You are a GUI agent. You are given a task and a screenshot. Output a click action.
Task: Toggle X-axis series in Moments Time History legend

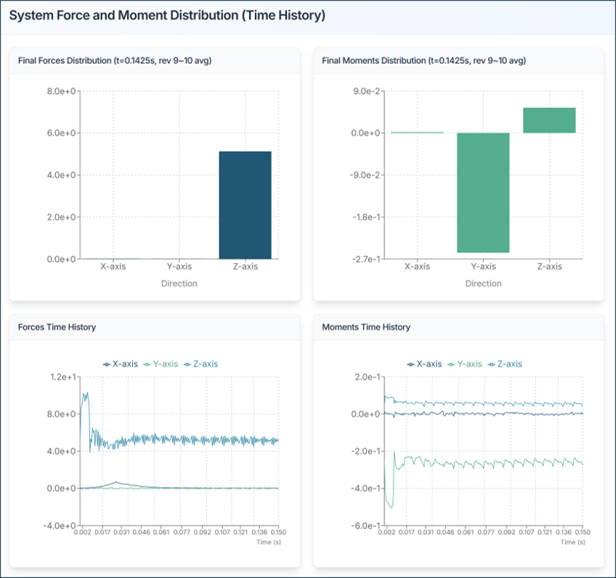(425, 364)
